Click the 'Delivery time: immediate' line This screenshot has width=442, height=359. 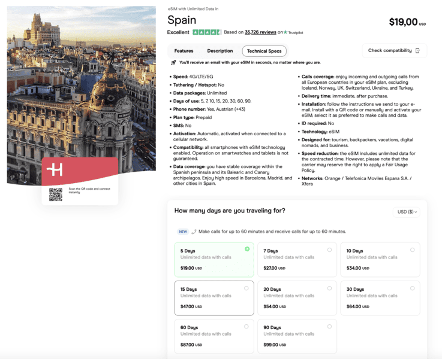pyautogui.click(x=344, y=96)
